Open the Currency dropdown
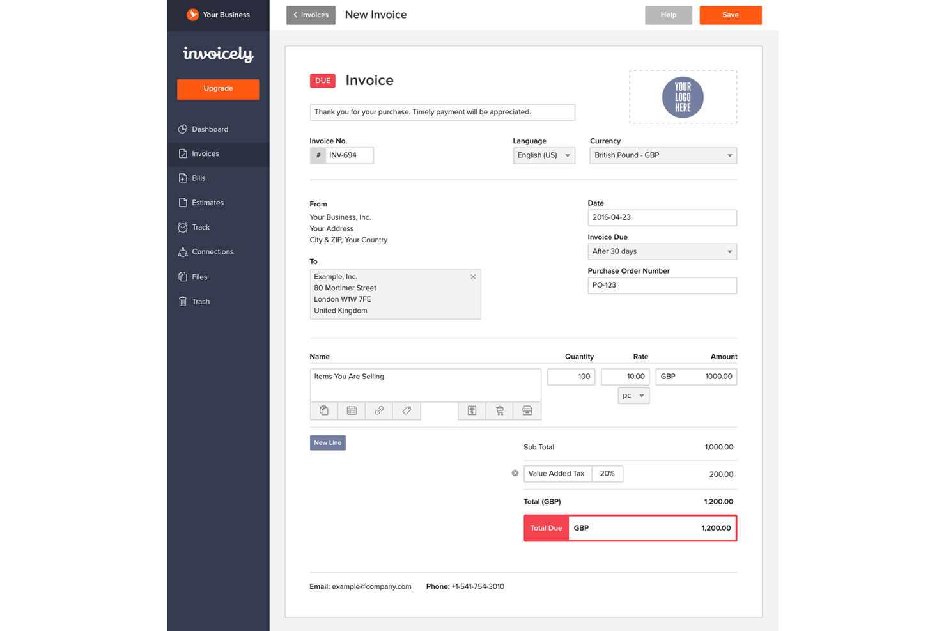Image resolution: width=946 pixels, height=631 pixels. tap(662, 155)
